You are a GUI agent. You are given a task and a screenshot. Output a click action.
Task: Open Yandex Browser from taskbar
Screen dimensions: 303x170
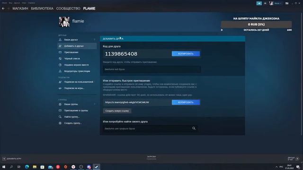coord(73,167)
